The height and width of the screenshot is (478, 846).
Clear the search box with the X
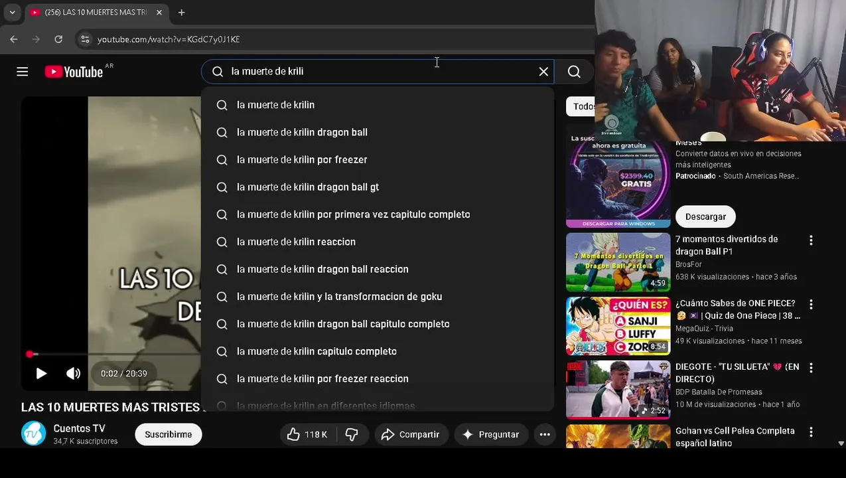click(543, 72)
